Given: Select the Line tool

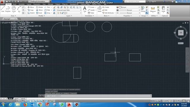Looking at the screenshot, I should click(3, 9).
